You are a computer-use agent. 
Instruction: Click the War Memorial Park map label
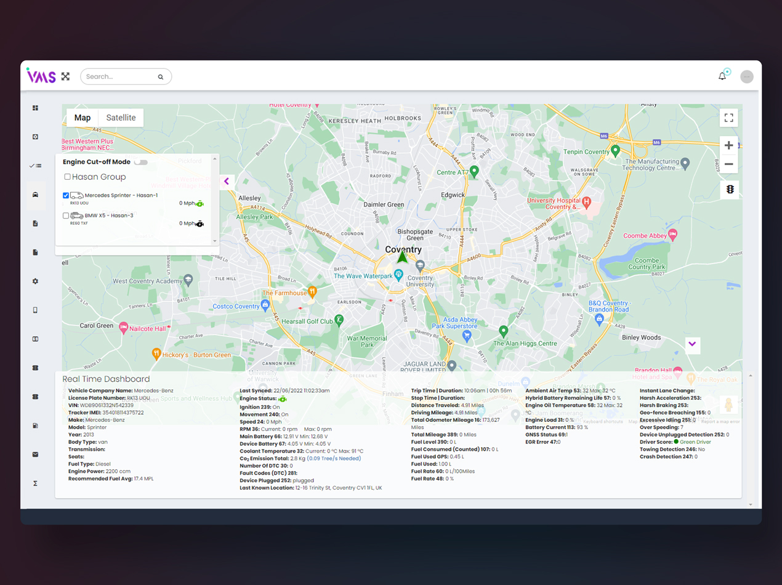(367, 342)
